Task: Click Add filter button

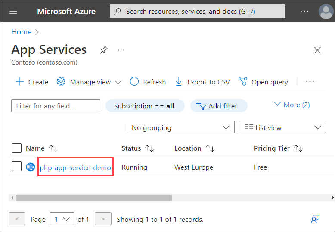Action: click(219, 106)
